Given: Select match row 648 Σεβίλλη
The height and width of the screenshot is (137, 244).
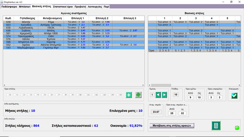Looking at the screenshot, I should pyautogui.click(x=74, y=30).
